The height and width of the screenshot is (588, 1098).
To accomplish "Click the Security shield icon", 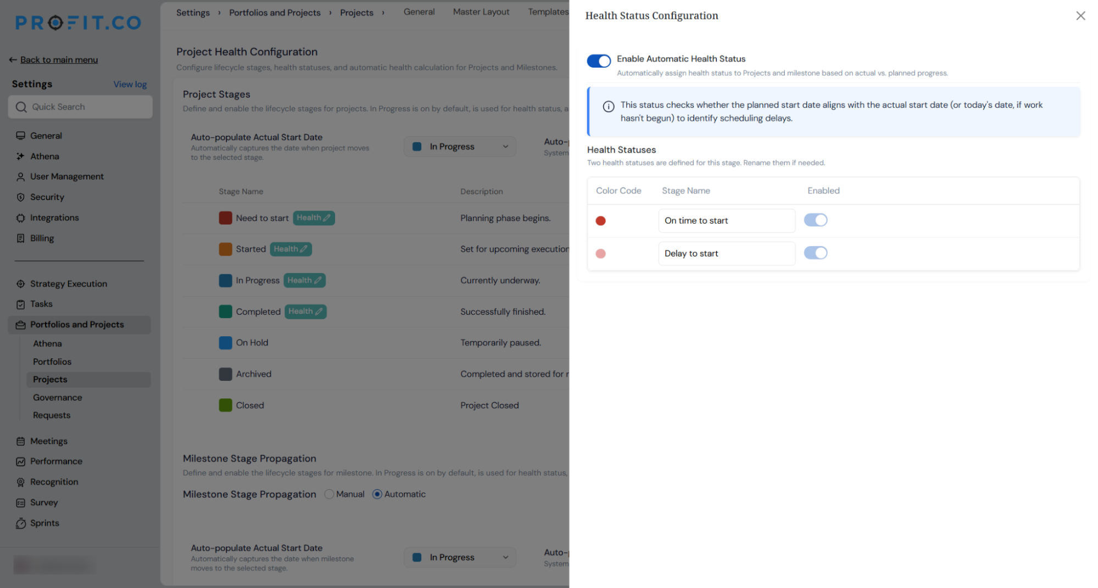I will click(20, 197).
